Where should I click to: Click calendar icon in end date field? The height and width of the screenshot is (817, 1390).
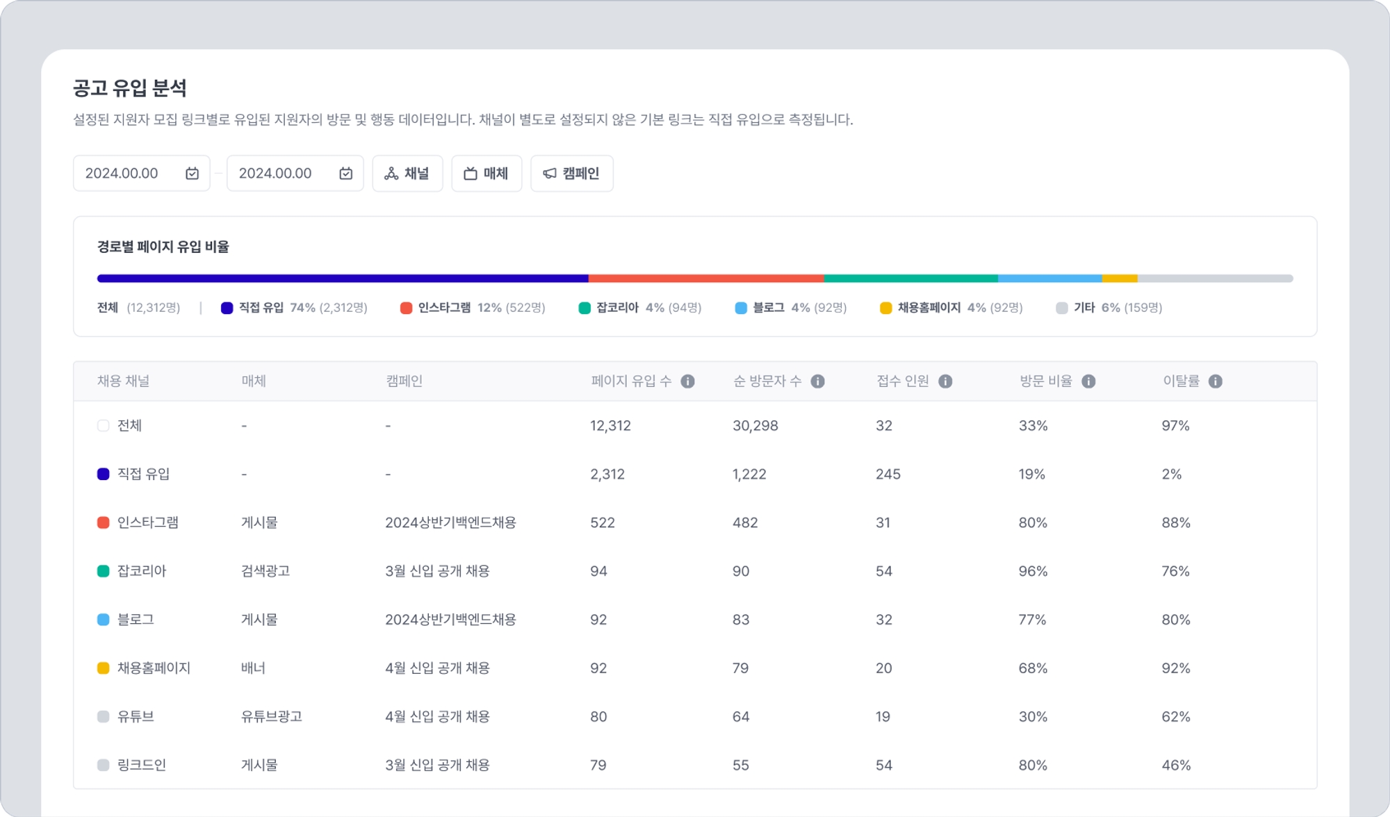pos(346,174)
